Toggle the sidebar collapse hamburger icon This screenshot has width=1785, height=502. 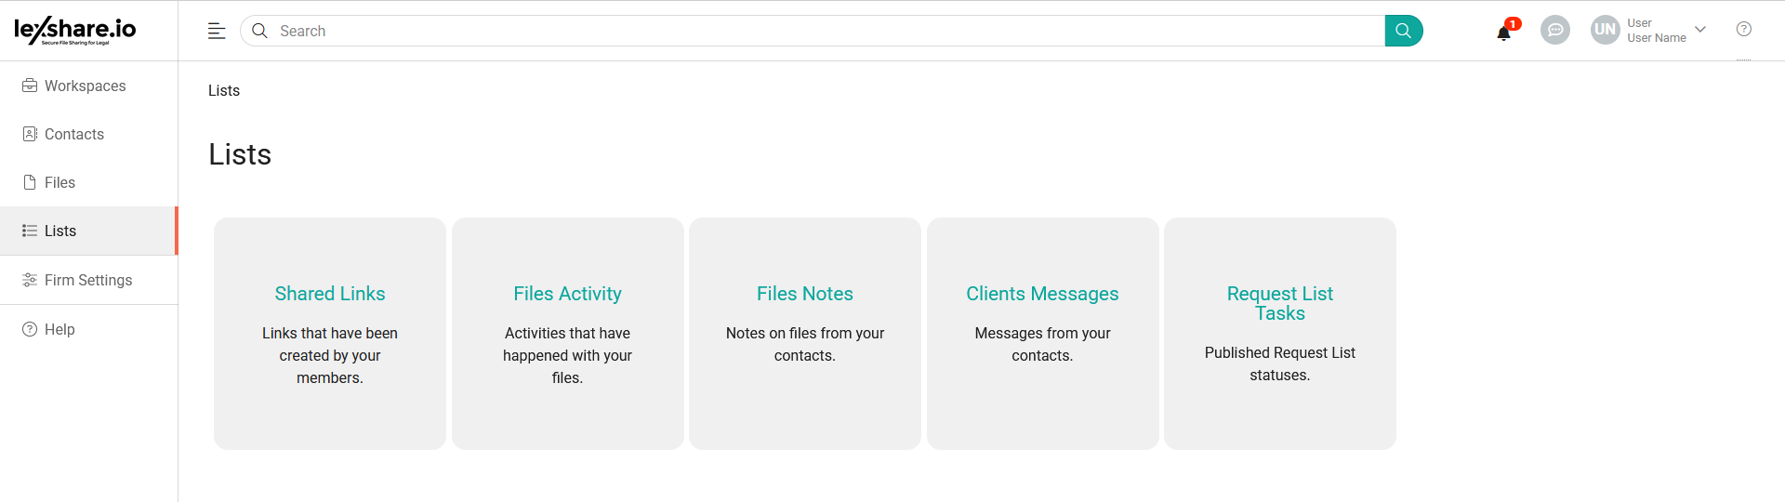(217, 31)
